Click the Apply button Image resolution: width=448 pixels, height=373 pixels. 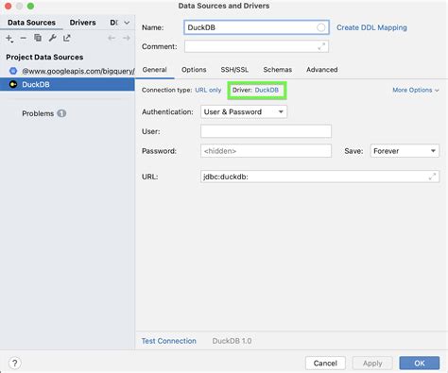tap(372, 364)
